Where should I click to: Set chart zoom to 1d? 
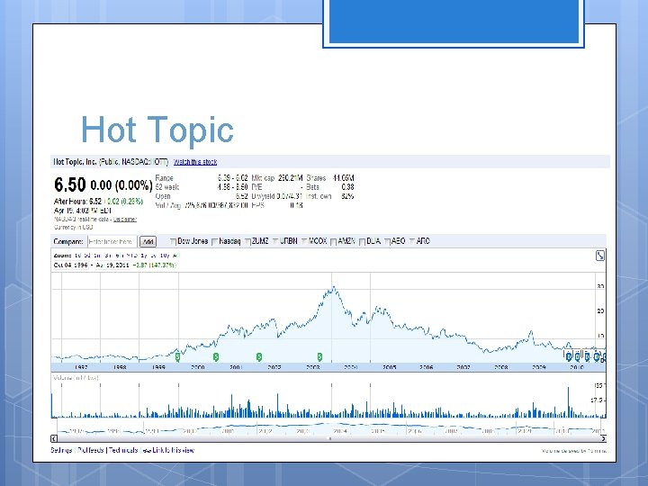77,256
